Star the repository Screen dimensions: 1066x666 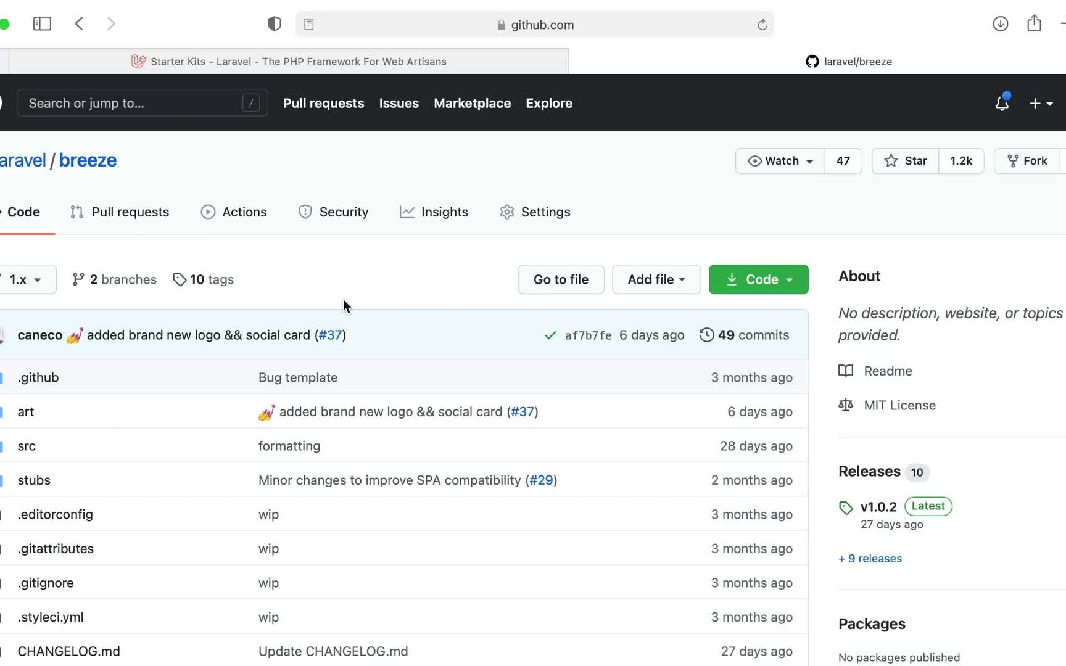coord(905,161)
